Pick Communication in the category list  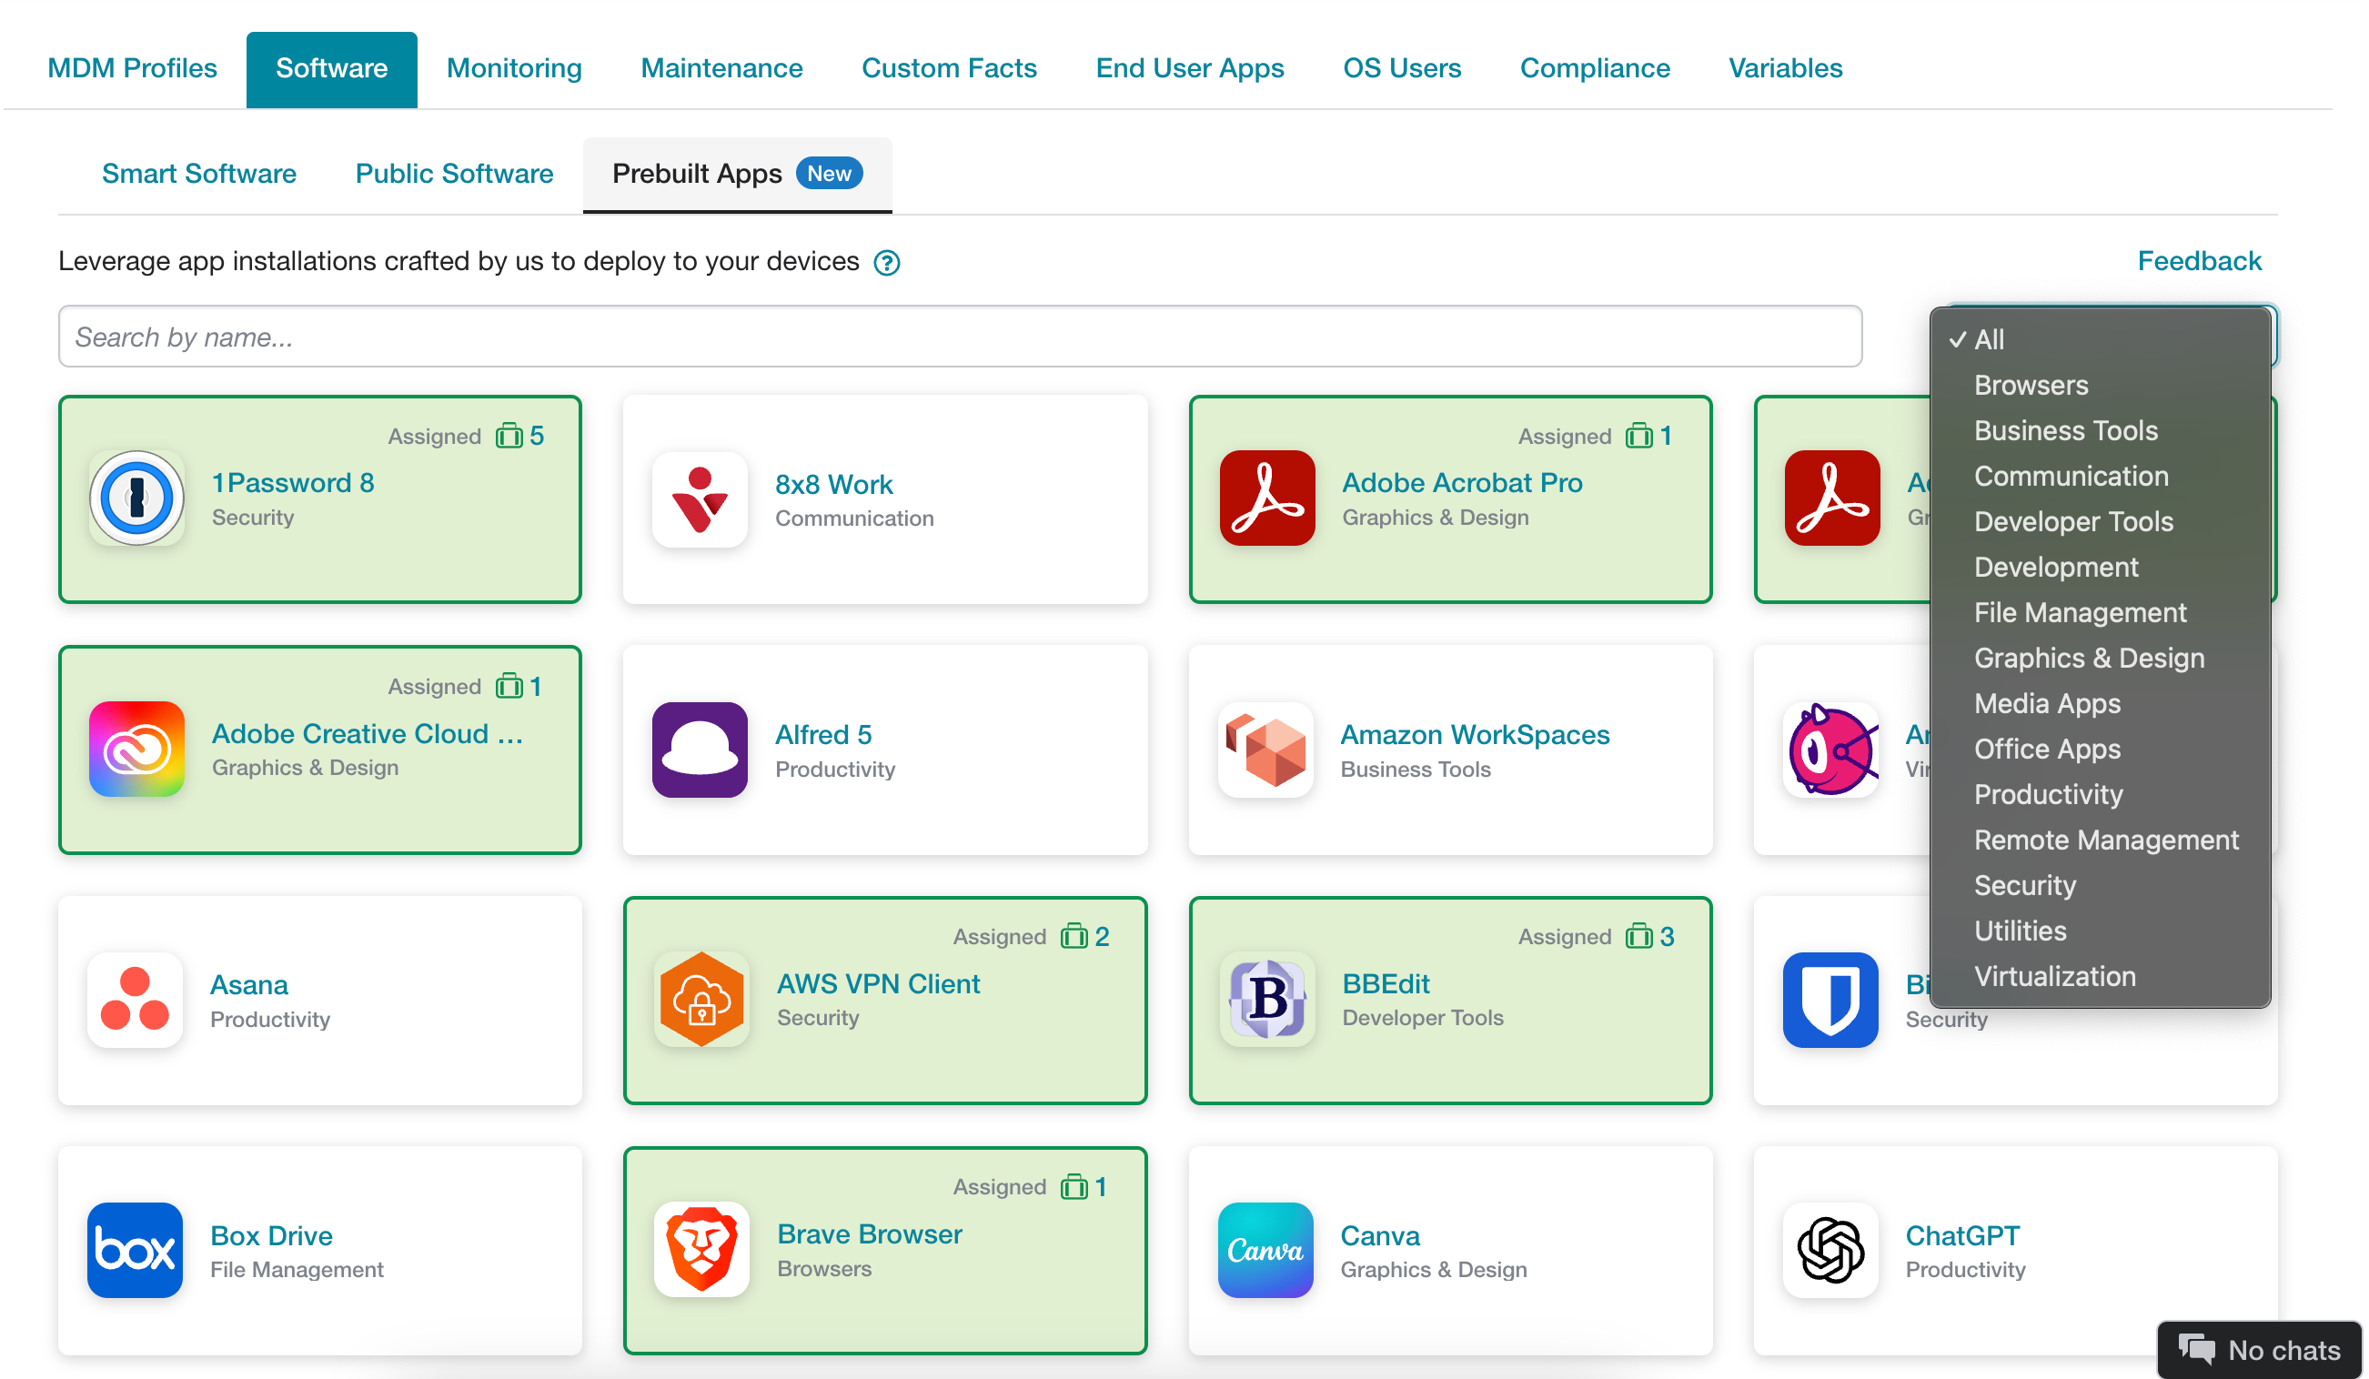(x=2100, y=476)
